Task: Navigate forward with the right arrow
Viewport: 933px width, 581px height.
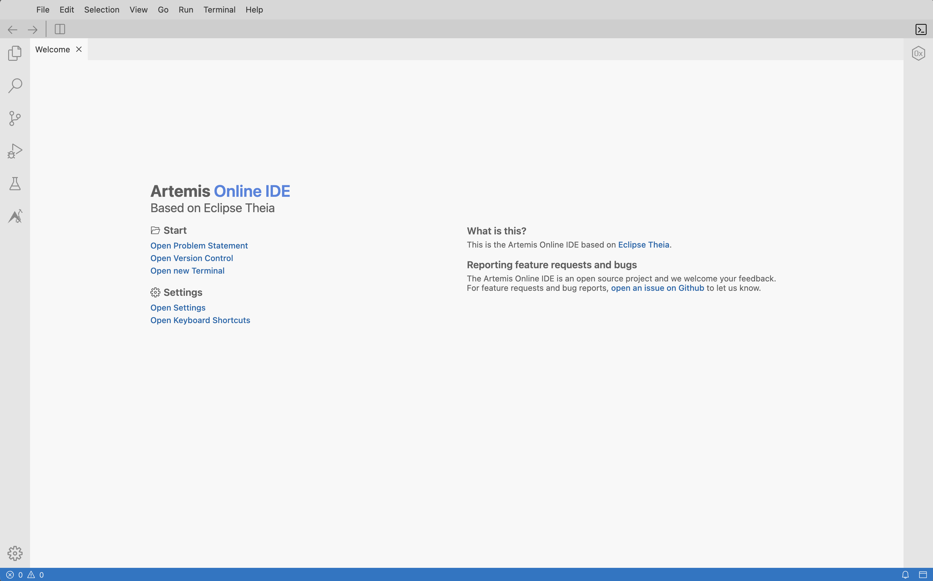Action: pos(33,29)
